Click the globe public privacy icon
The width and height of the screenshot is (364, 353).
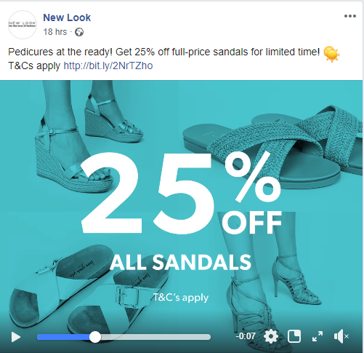79,32
